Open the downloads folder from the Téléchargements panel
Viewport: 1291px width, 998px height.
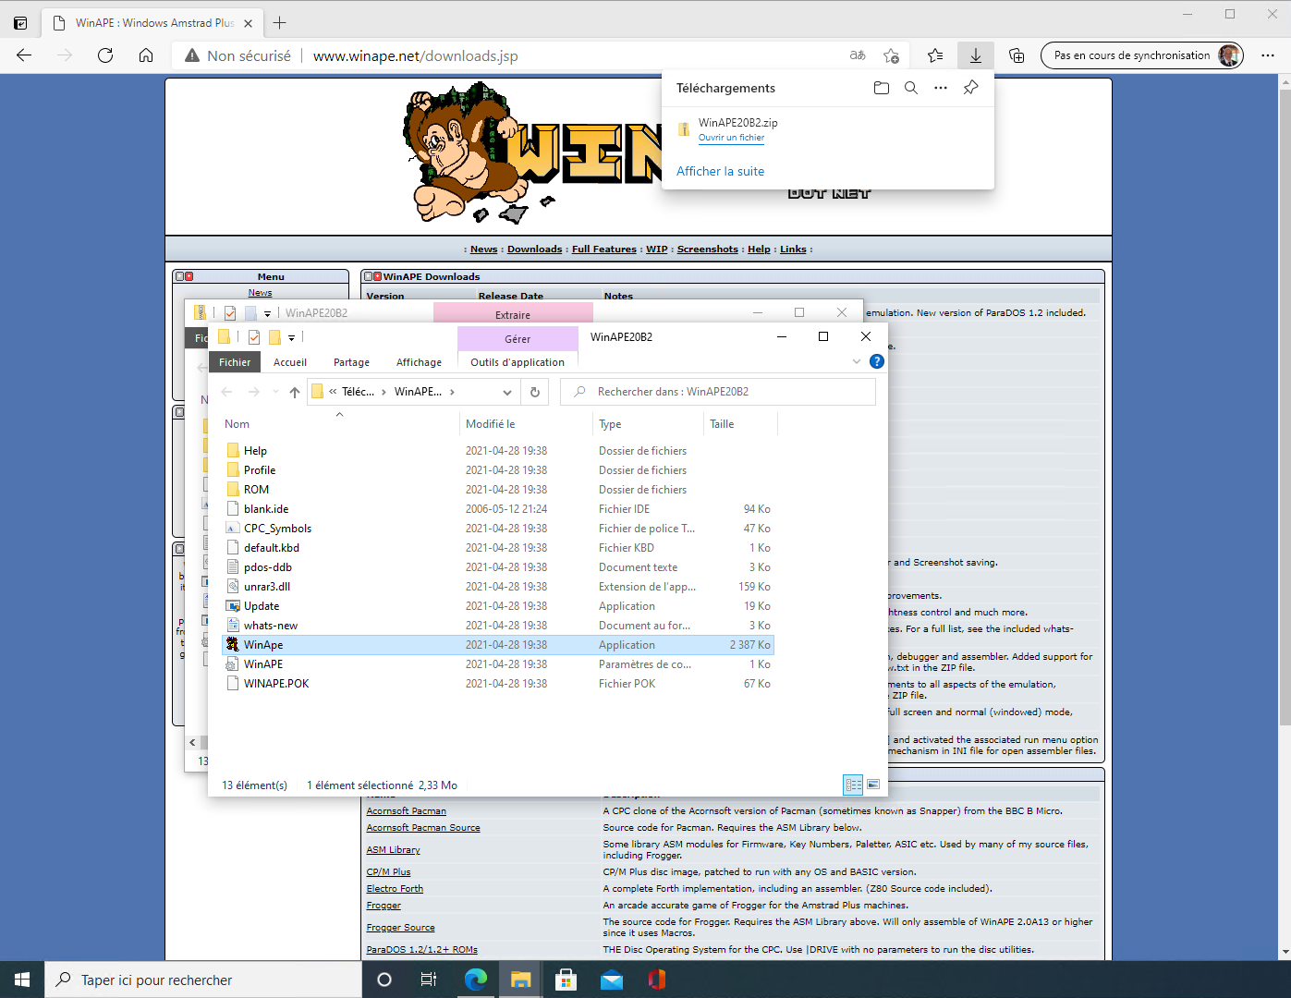coord(881,88)
